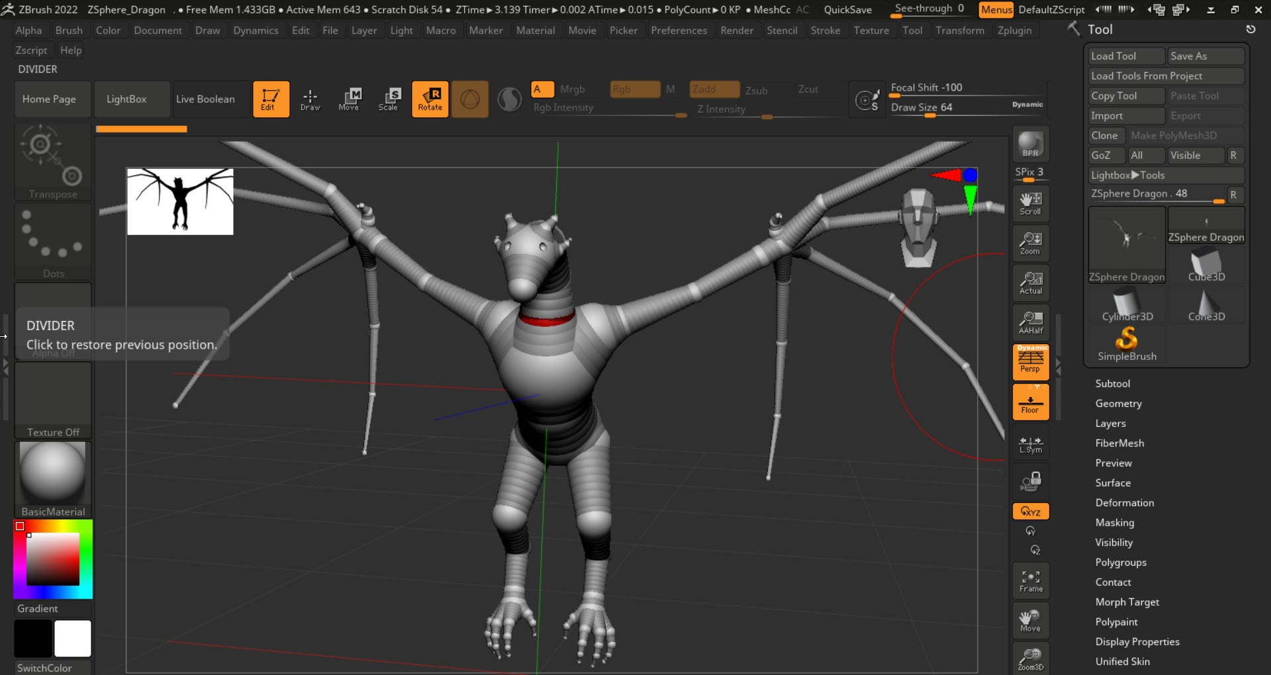The image size is (1271, 675).
Task: Click the half-shaded sphere icon in toolbar
Action: pyautogui.click(x=509, y=99)
